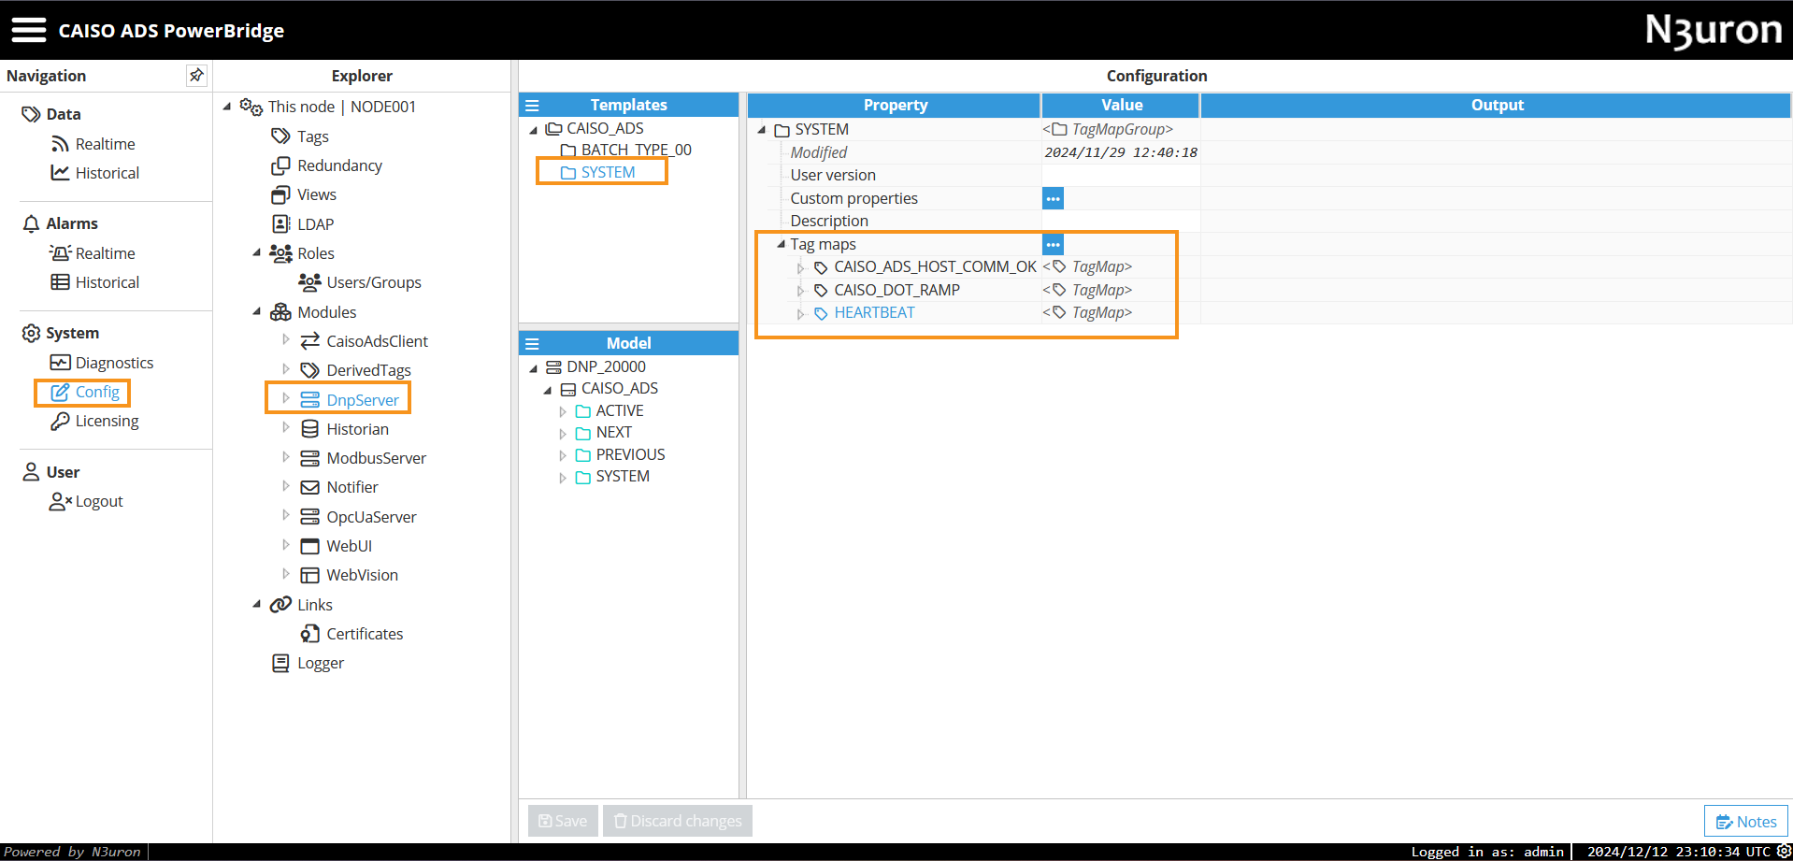Click the LDAP icon in Explorer

pos(280,224)
